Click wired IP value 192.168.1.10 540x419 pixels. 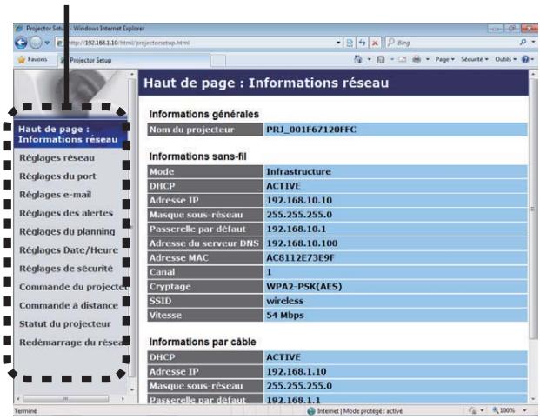297,372
